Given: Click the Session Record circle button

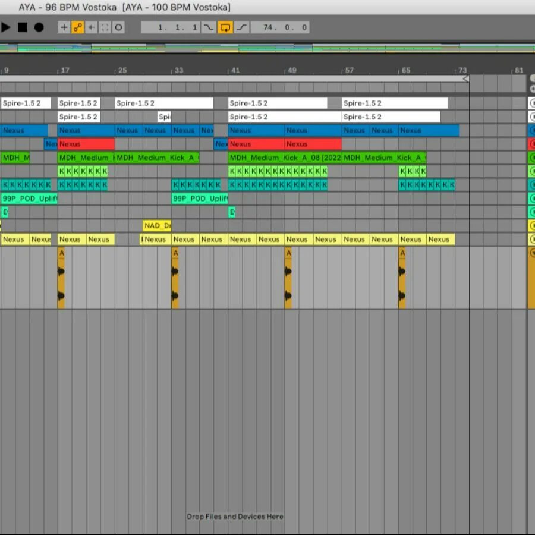Looking at the screenshot, I should tap(118, 27).
